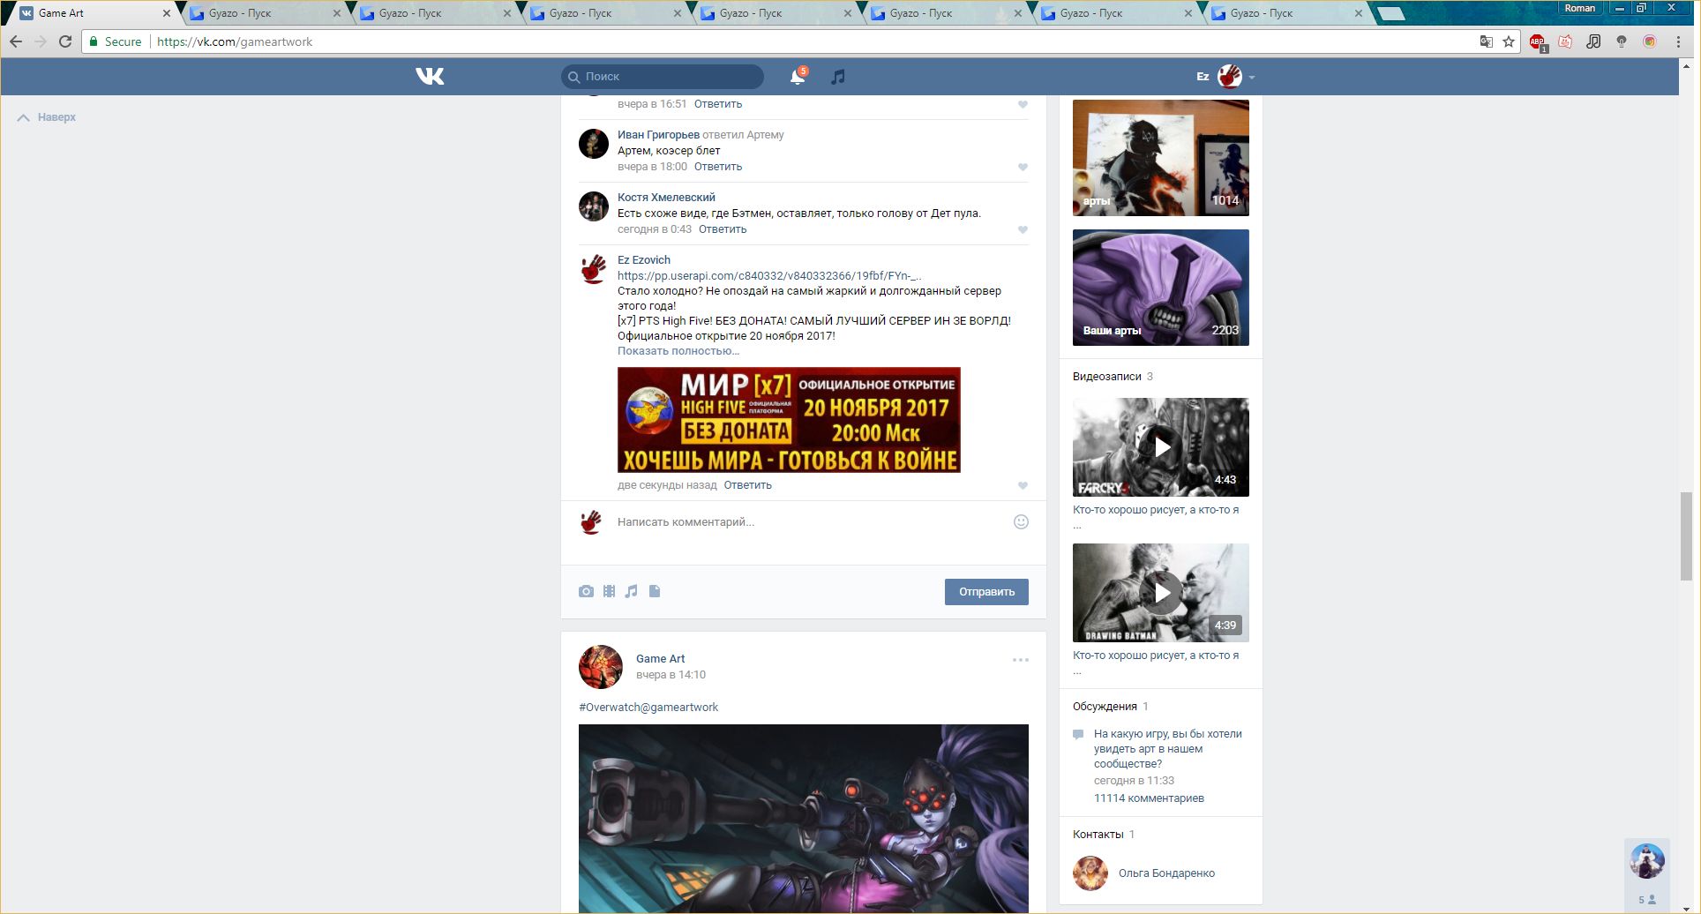Open the Game Art post avatar

pos(601,667)
